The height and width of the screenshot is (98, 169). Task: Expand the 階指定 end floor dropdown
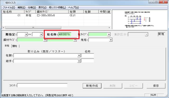[x=41, y=35]
